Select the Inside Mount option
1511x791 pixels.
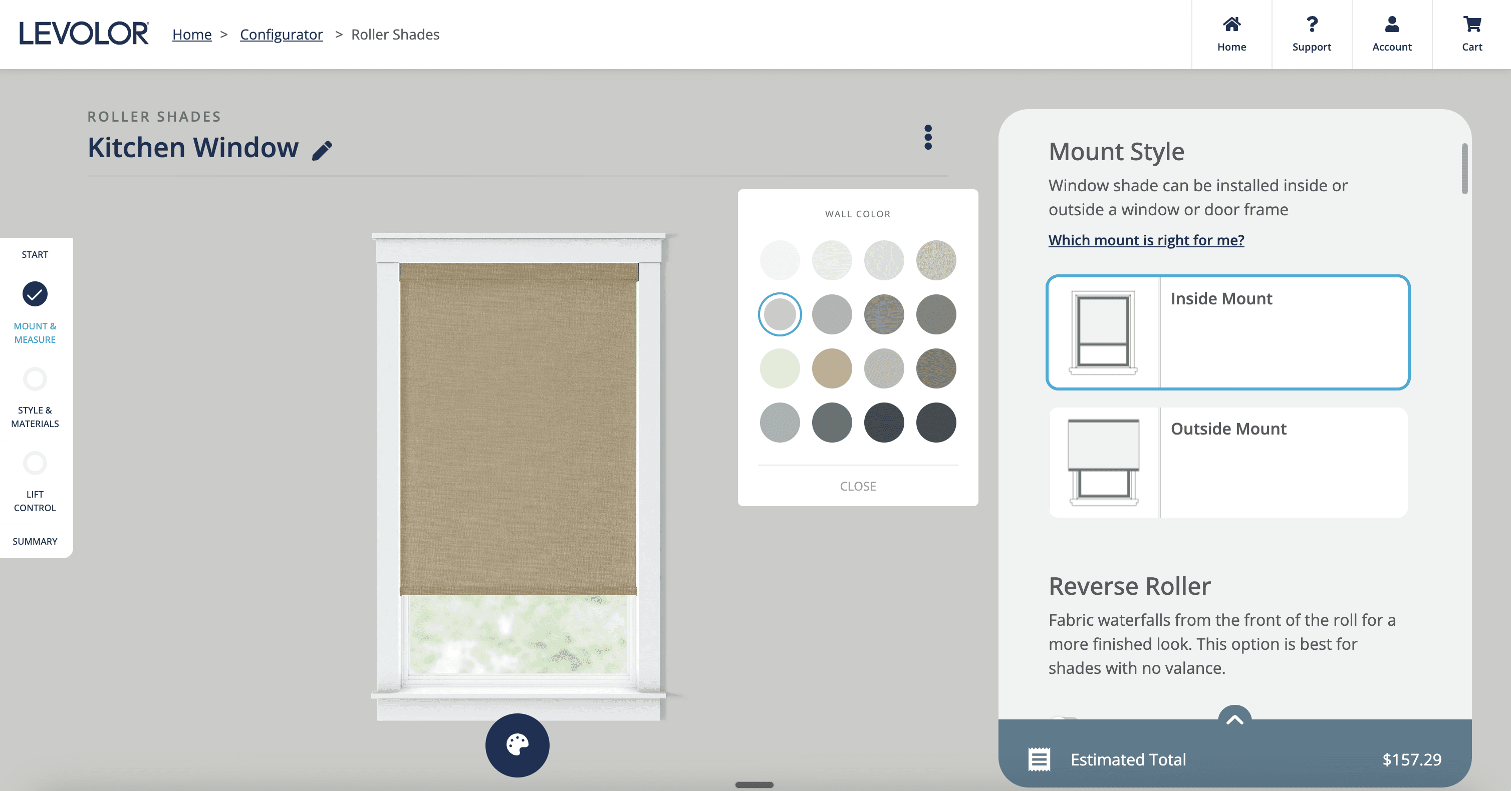coord(1228,332)
